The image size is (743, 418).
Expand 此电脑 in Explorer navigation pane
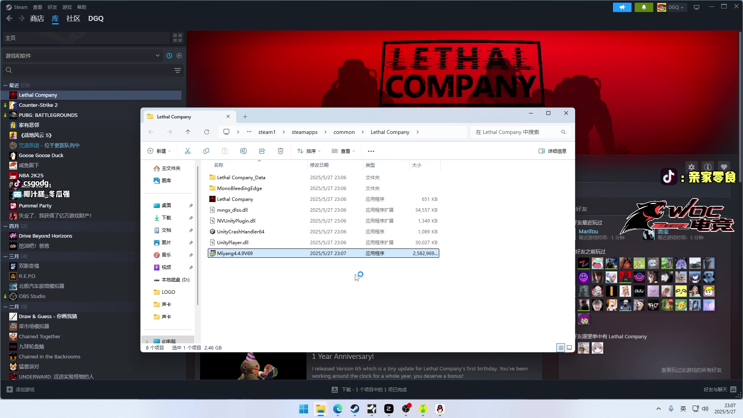tap(147, 341)
